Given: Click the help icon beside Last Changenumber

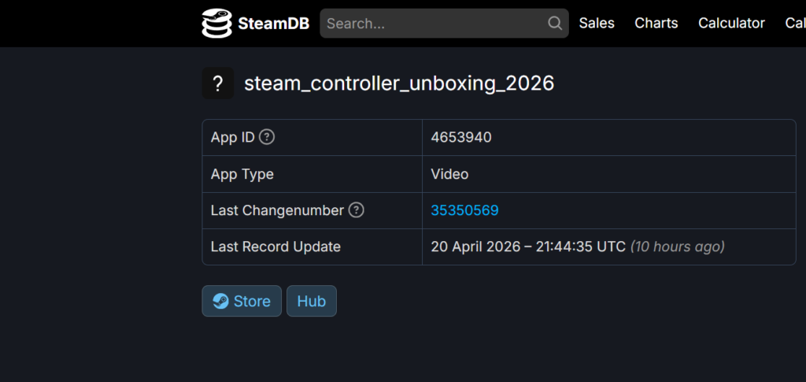Looking at the screenshot, I should point(357,210).
